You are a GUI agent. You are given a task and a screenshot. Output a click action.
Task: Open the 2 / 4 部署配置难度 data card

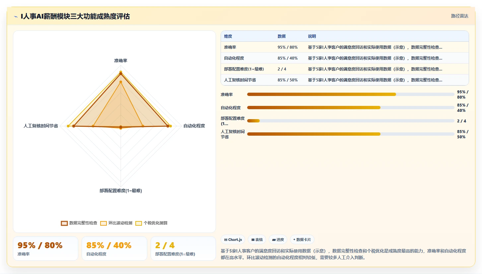coord(183,249)
